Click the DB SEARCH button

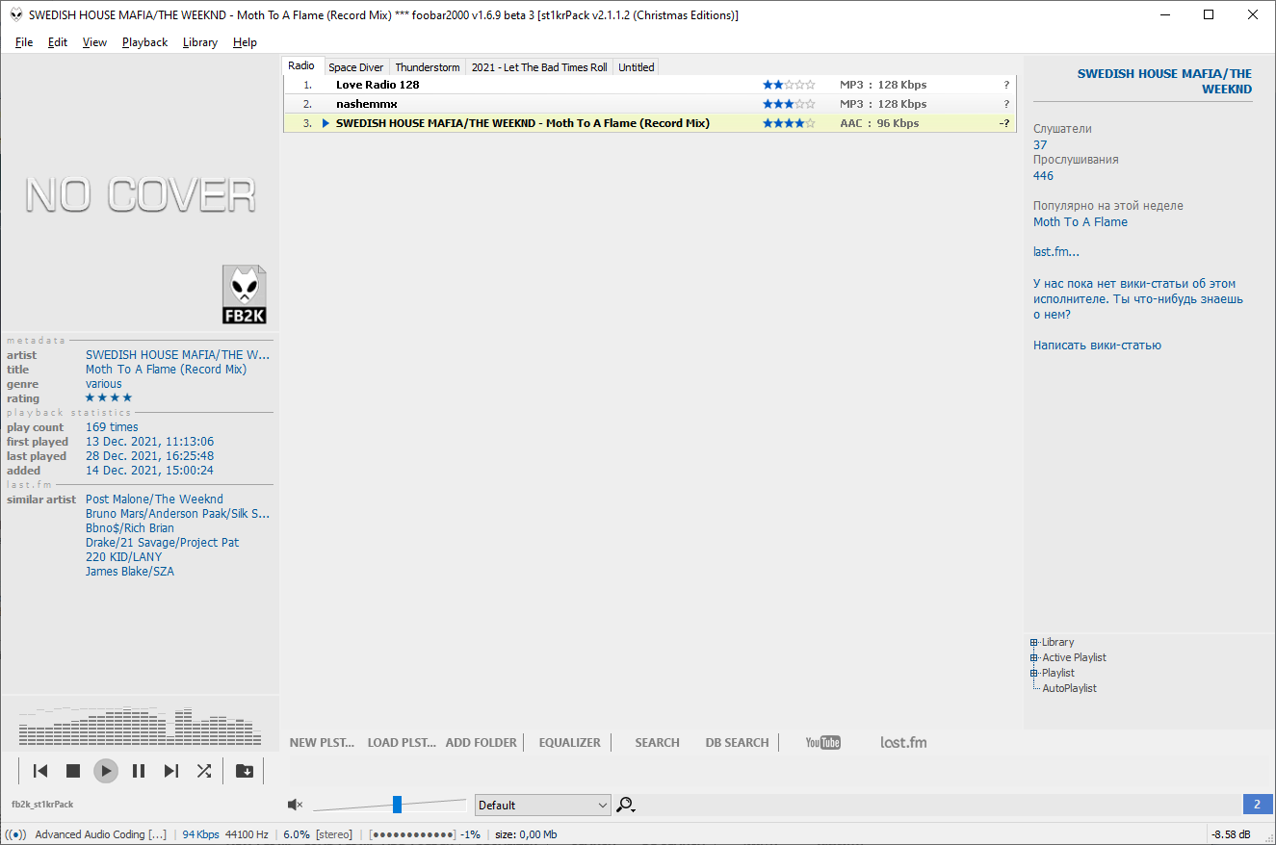coord(738,742)
